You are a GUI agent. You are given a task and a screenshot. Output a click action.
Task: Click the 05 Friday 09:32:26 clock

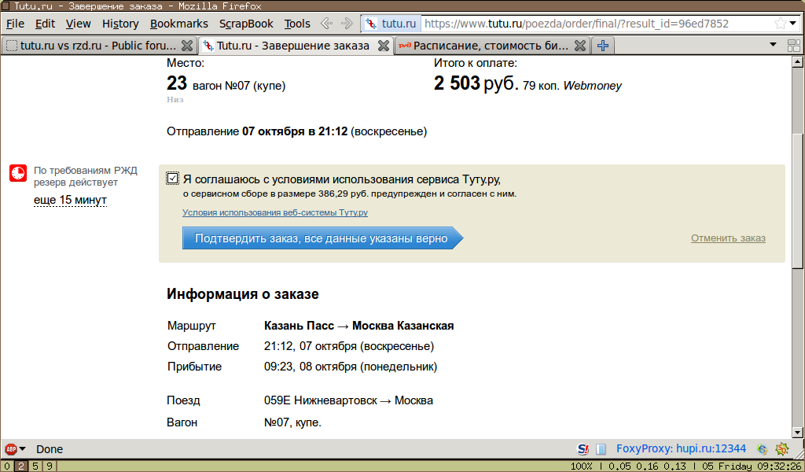point(752,466)
